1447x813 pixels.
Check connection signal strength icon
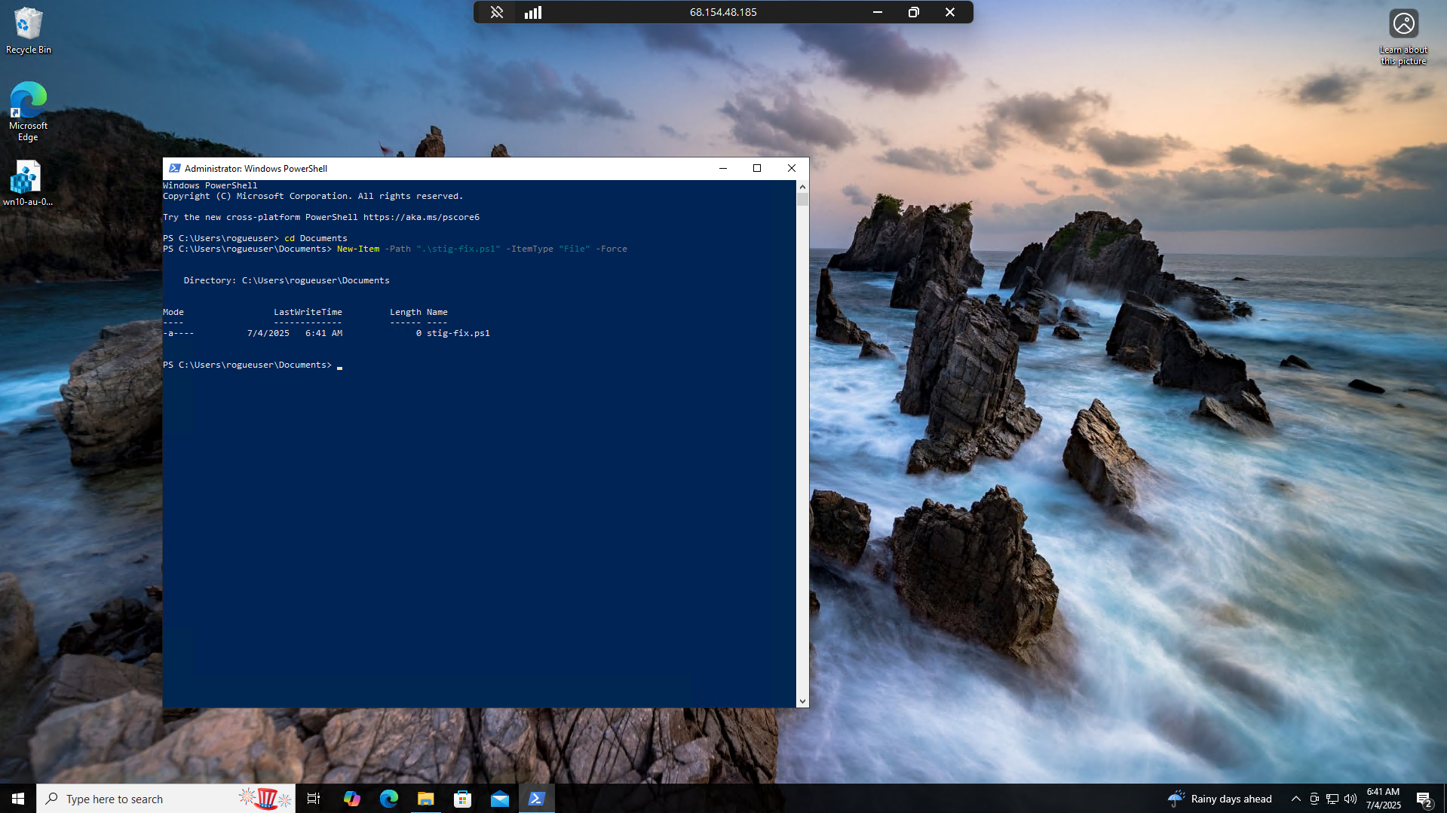[533, 12]
